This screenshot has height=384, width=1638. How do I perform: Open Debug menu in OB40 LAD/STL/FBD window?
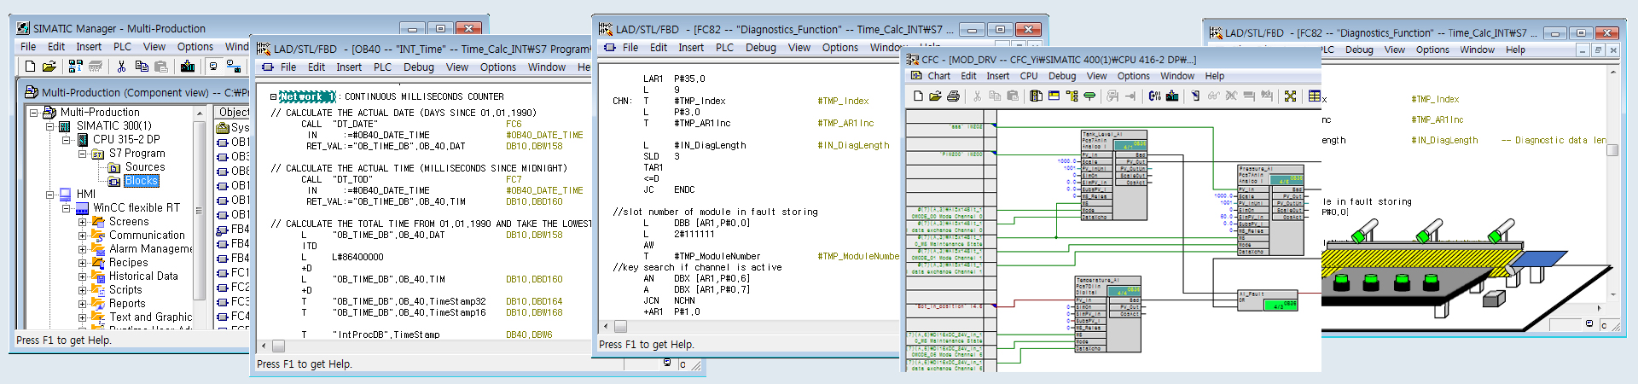coord(418,67)
